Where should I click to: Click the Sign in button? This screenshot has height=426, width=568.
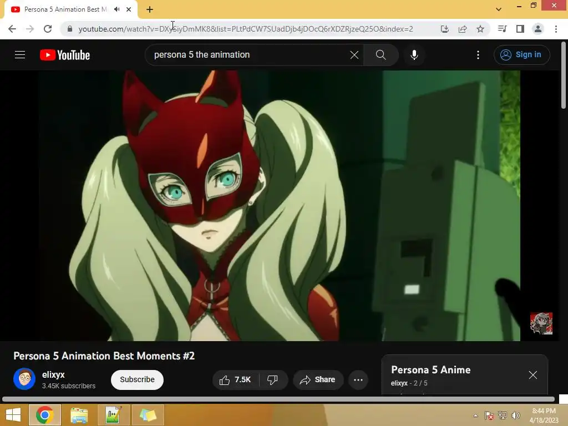click(521, 55)
